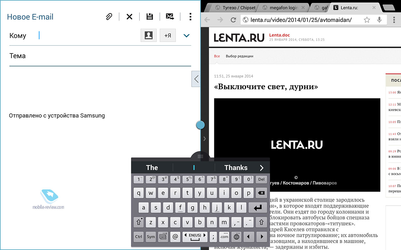Tap the floating keyboard drag handle
The width and height of the screenshot is (401, 250).
tap(200, 156)
